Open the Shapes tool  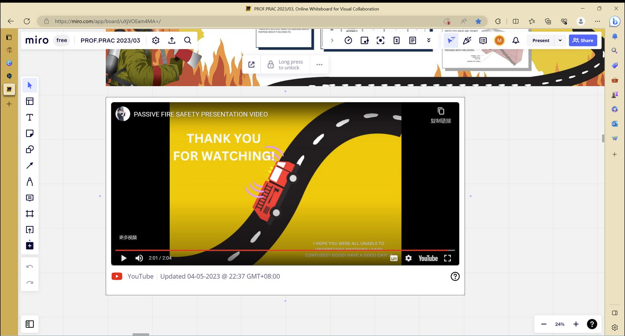30,149
